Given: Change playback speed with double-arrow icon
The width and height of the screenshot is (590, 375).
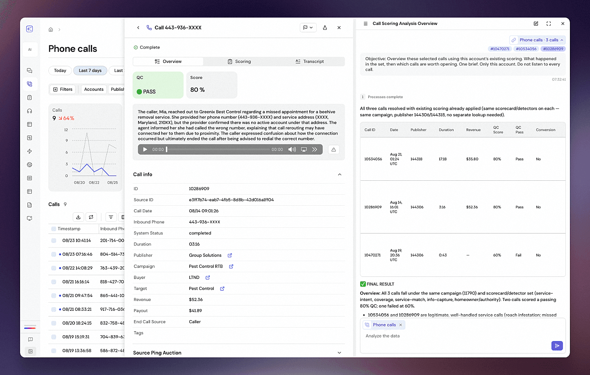Looking at the screenshot, I should 315,150.
